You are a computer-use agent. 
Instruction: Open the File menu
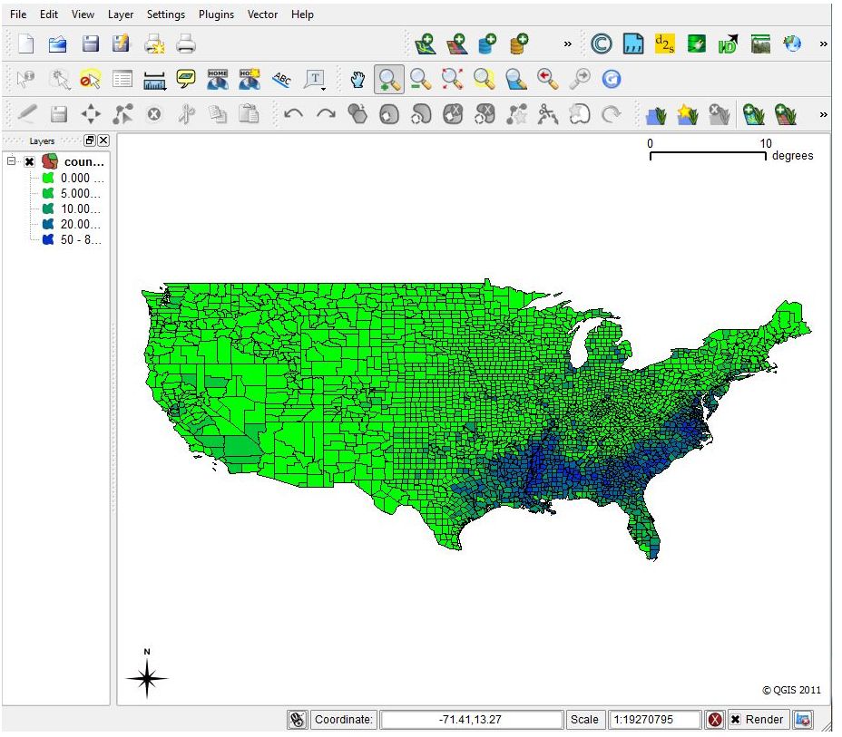(18, 15)
